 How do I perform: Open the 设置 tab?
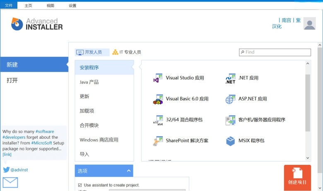click(x=72, y=5)
